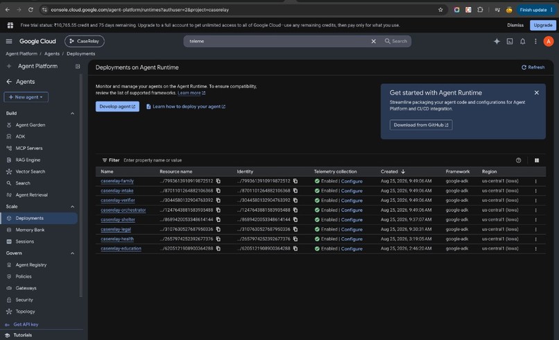Copy identity of caserelay-orchestrator
559x340 pixels.
point(295,210)
